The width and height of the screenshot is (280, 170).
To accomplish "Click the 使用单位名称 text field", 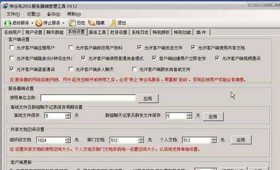I will pyautogui.click(x=88, y=98).
